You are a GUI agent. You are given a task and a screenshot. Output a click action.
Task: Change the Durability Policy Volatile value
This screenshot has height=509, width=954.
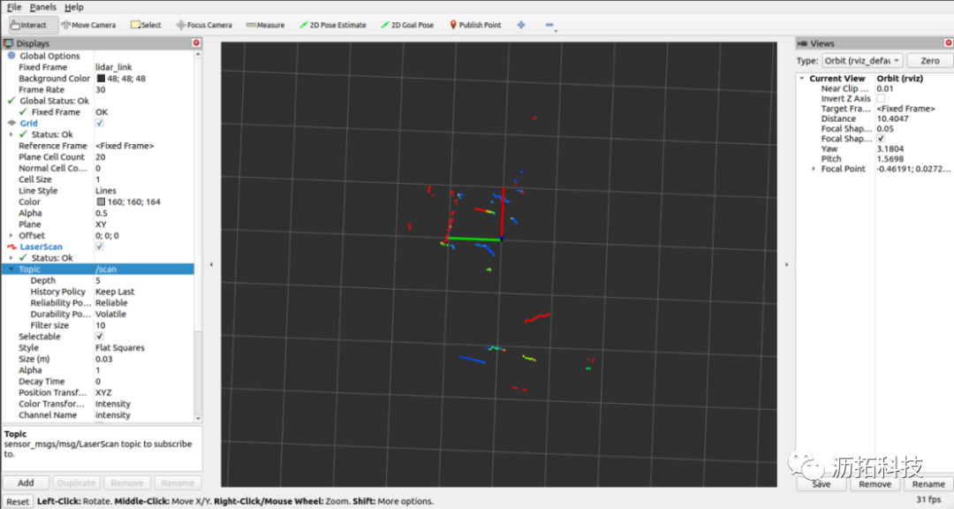110,315
